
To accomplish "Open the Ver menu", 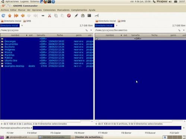I will [x=29, y=10].
